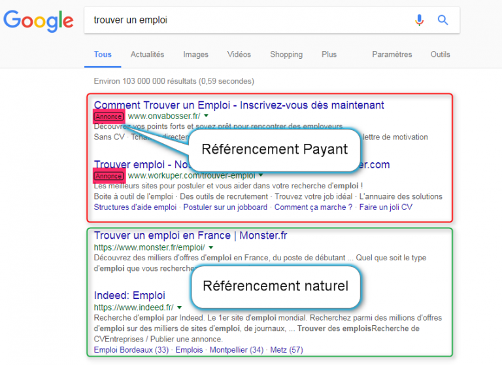Click the blue search magnifier icon

(x=443, y=20)
